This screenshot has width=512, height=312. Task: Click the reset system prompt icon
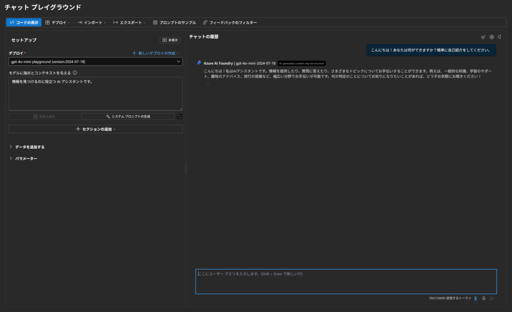pyautogui.click(x=179, y=116)
